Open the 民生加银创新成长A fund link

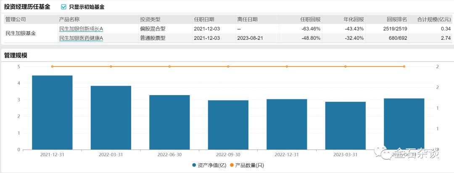pyautogui.click(x=81, y=28)
